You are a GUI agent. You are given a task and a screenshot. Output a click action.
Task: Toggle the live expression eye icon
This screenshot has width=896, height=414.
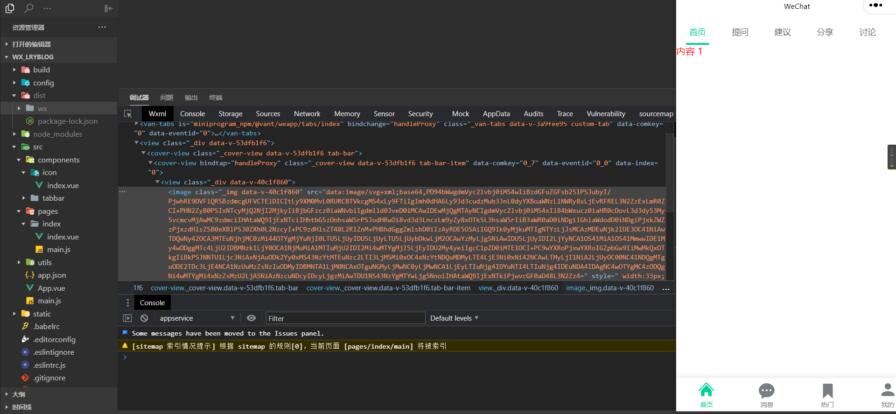pyautogui.click(x=251, y=318)
